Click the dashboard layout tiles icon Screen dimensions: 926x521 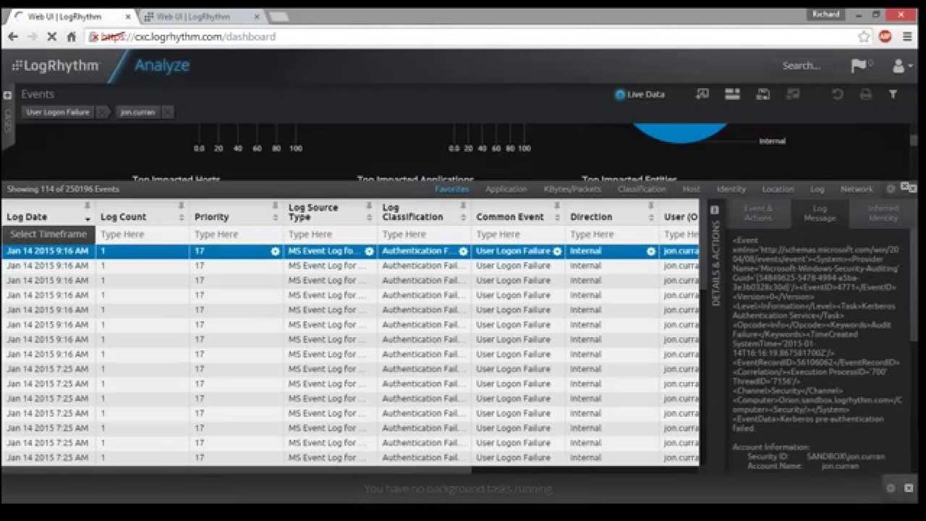coord(732,94)
